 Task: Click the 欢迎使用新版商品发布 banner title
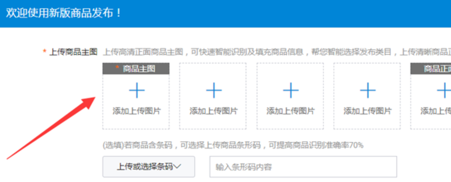coord(64,13)
